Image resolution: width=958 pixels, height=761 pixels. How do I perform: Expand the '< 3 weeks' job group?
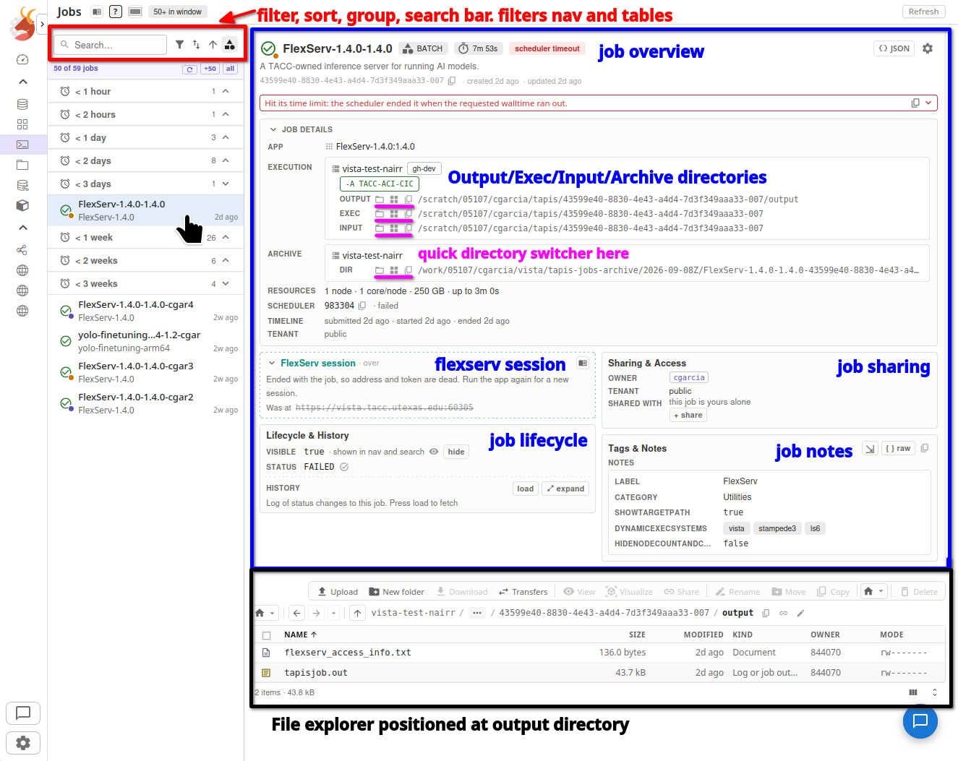click(x=226, y=283)
